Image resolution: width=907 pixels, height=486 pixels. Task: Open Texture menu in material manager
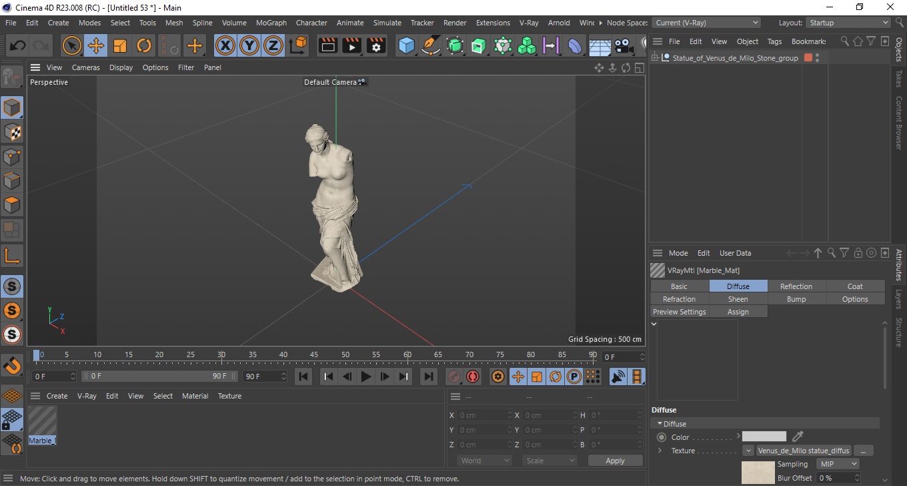pos(229,396)
